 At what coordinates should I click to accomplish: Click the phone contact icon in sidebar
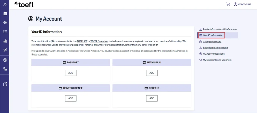[5, 69]
